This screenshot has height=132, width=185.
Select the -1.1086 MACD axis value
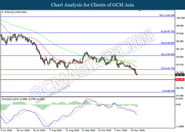tap(180, 126)
